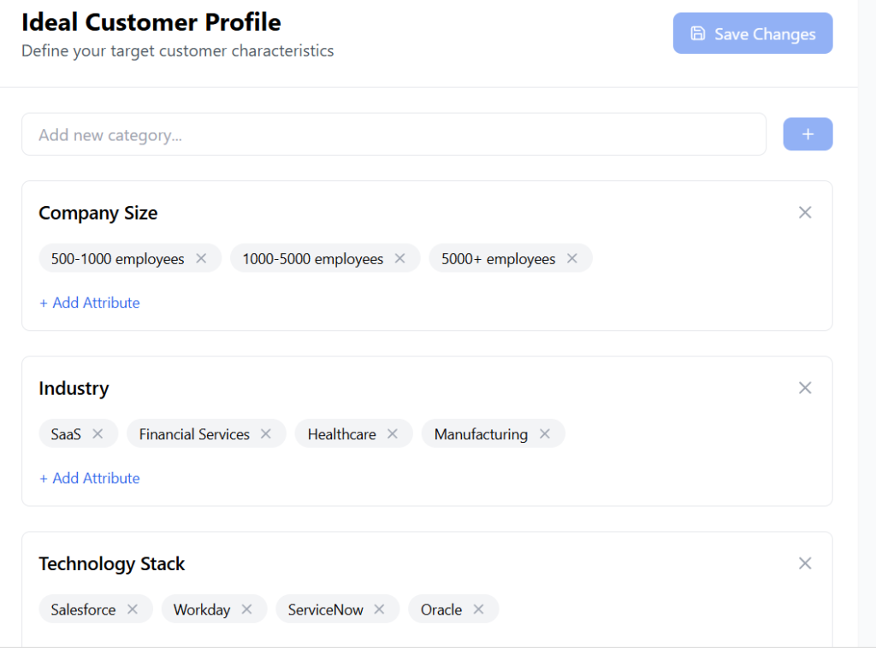Remove the Manufacturing tag
This screenshot has height=648, width=876.
(544, 433)
